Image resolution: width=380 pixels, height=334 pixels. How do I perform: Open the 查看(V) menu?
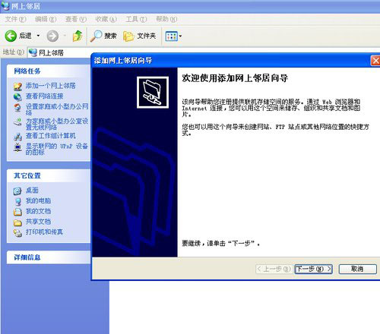pyautogui.click(x=76, y=19)
